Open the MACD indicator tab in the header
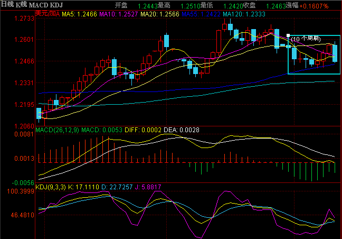The width and height of the screenshot is (342, 239). (x=37, y=5)
